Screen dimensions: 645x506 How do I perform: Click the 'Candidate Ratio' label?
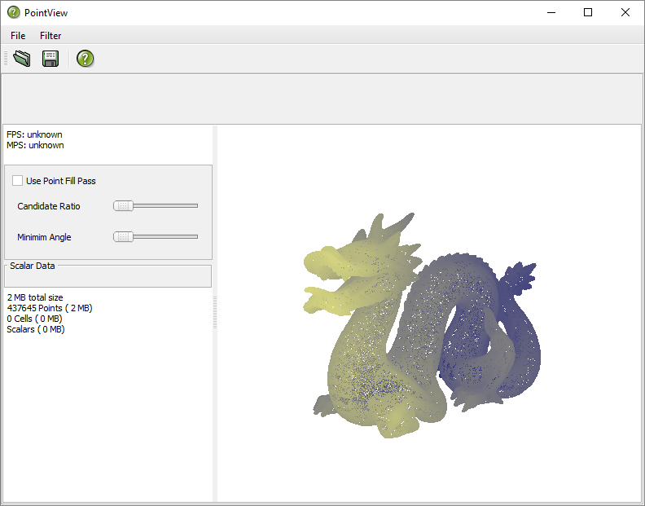[x=49, y=206]
